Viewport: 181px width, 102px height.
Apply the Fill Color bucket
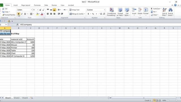tap(37, 14)
